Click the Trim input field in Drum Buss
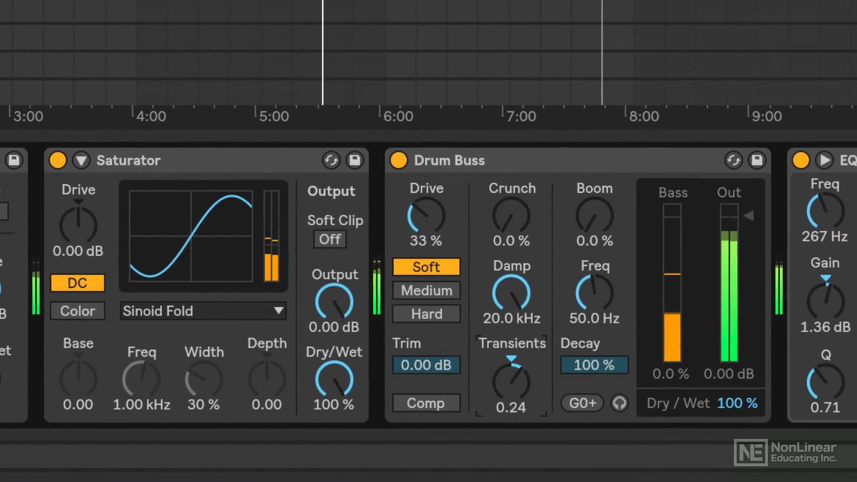The height and width of the screenshot is (482, 857). [x=427, y=364]
